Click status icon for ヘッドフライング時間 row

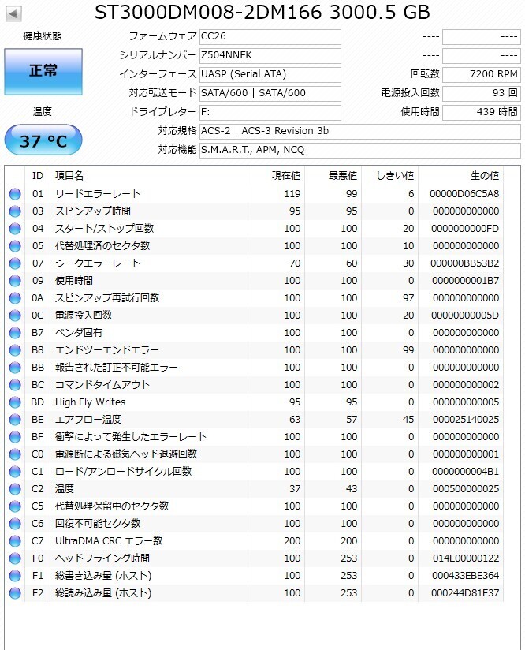(x=15, y=558)
